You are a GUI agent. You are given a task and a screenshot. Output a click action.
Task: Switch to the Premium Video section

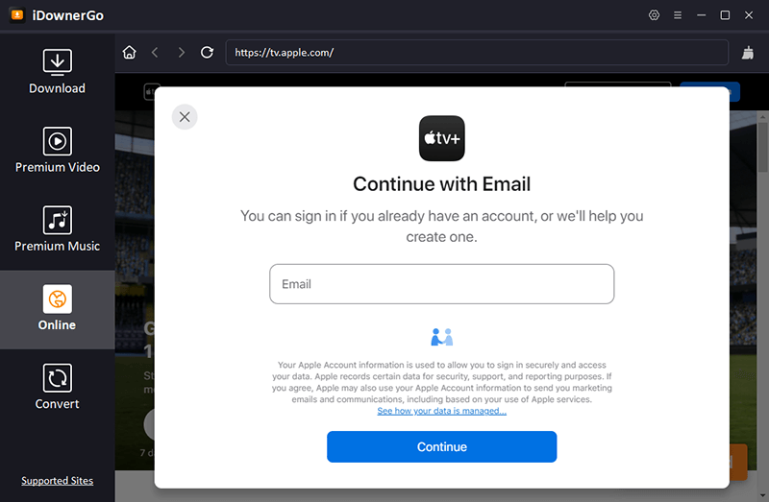pyautogui.click(x=57, y=151)
